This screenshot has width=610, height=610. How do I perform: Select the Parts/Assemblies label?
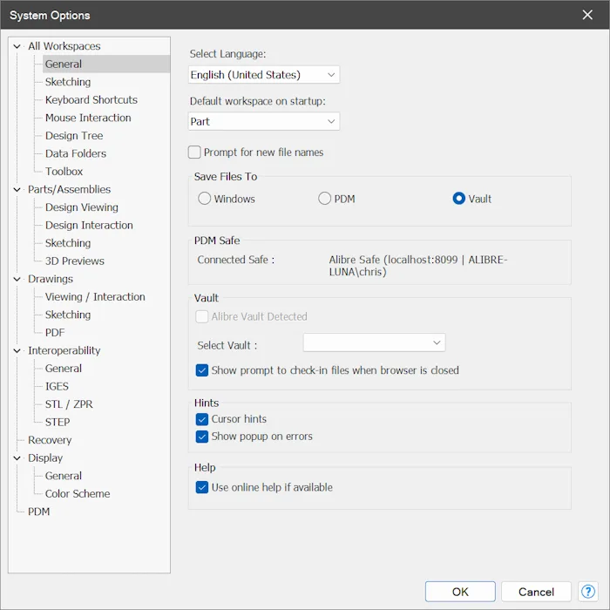pyautogui.click(x=69, y=189)
